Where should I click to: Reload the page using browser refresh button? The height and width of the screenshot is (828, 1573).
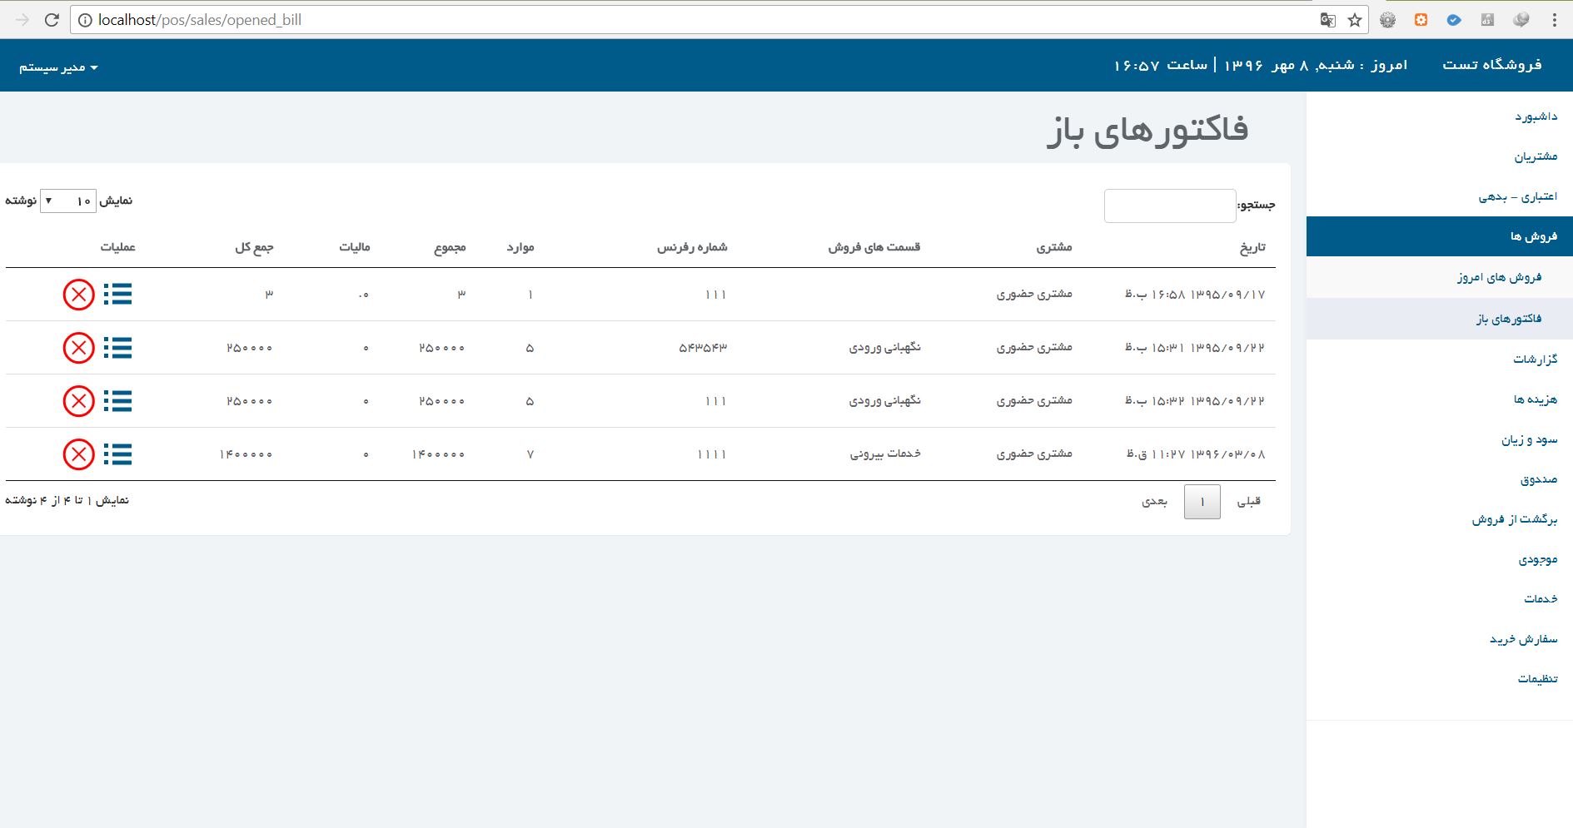point(52,20)
